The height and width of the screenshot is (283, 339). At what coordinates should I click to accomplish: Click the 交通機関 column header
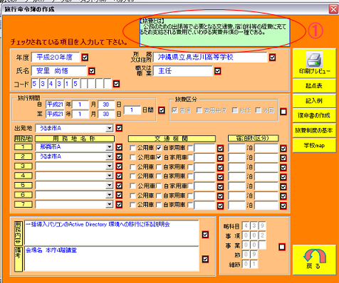point(172,139)
